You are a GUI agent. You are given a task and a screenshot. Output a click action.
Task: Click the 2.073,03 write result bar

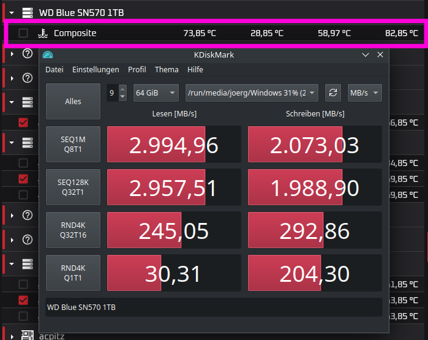tap(315, 144)
